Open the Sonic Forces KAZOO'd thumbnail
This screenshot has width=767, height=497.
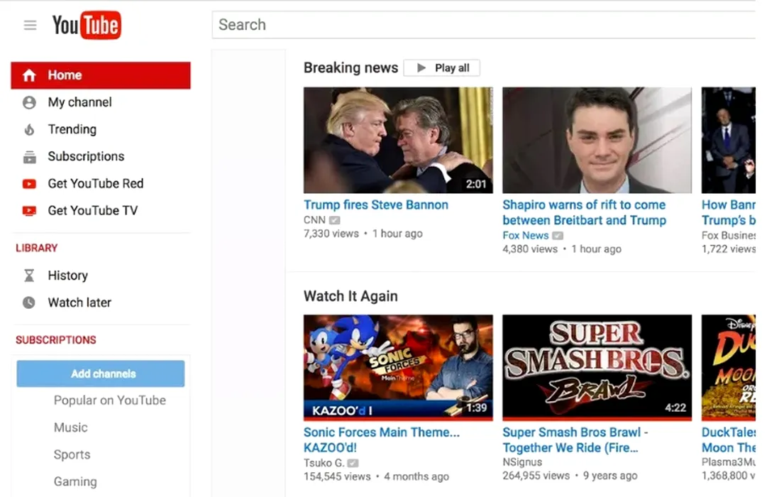click(x=398, y=368)
